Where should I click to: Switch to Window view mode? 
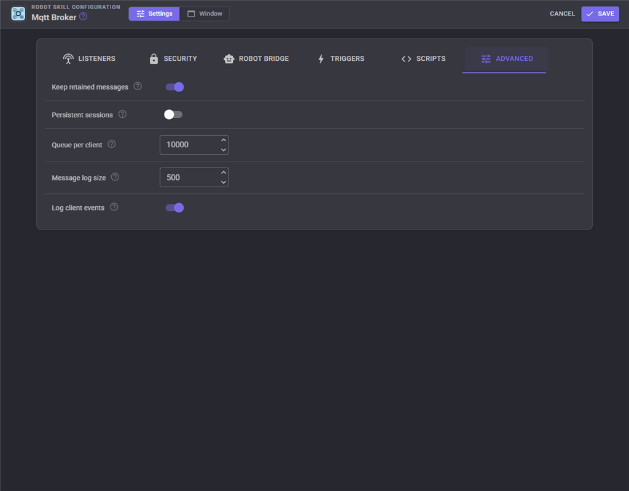pyautogui.click(x=205, y=14)
